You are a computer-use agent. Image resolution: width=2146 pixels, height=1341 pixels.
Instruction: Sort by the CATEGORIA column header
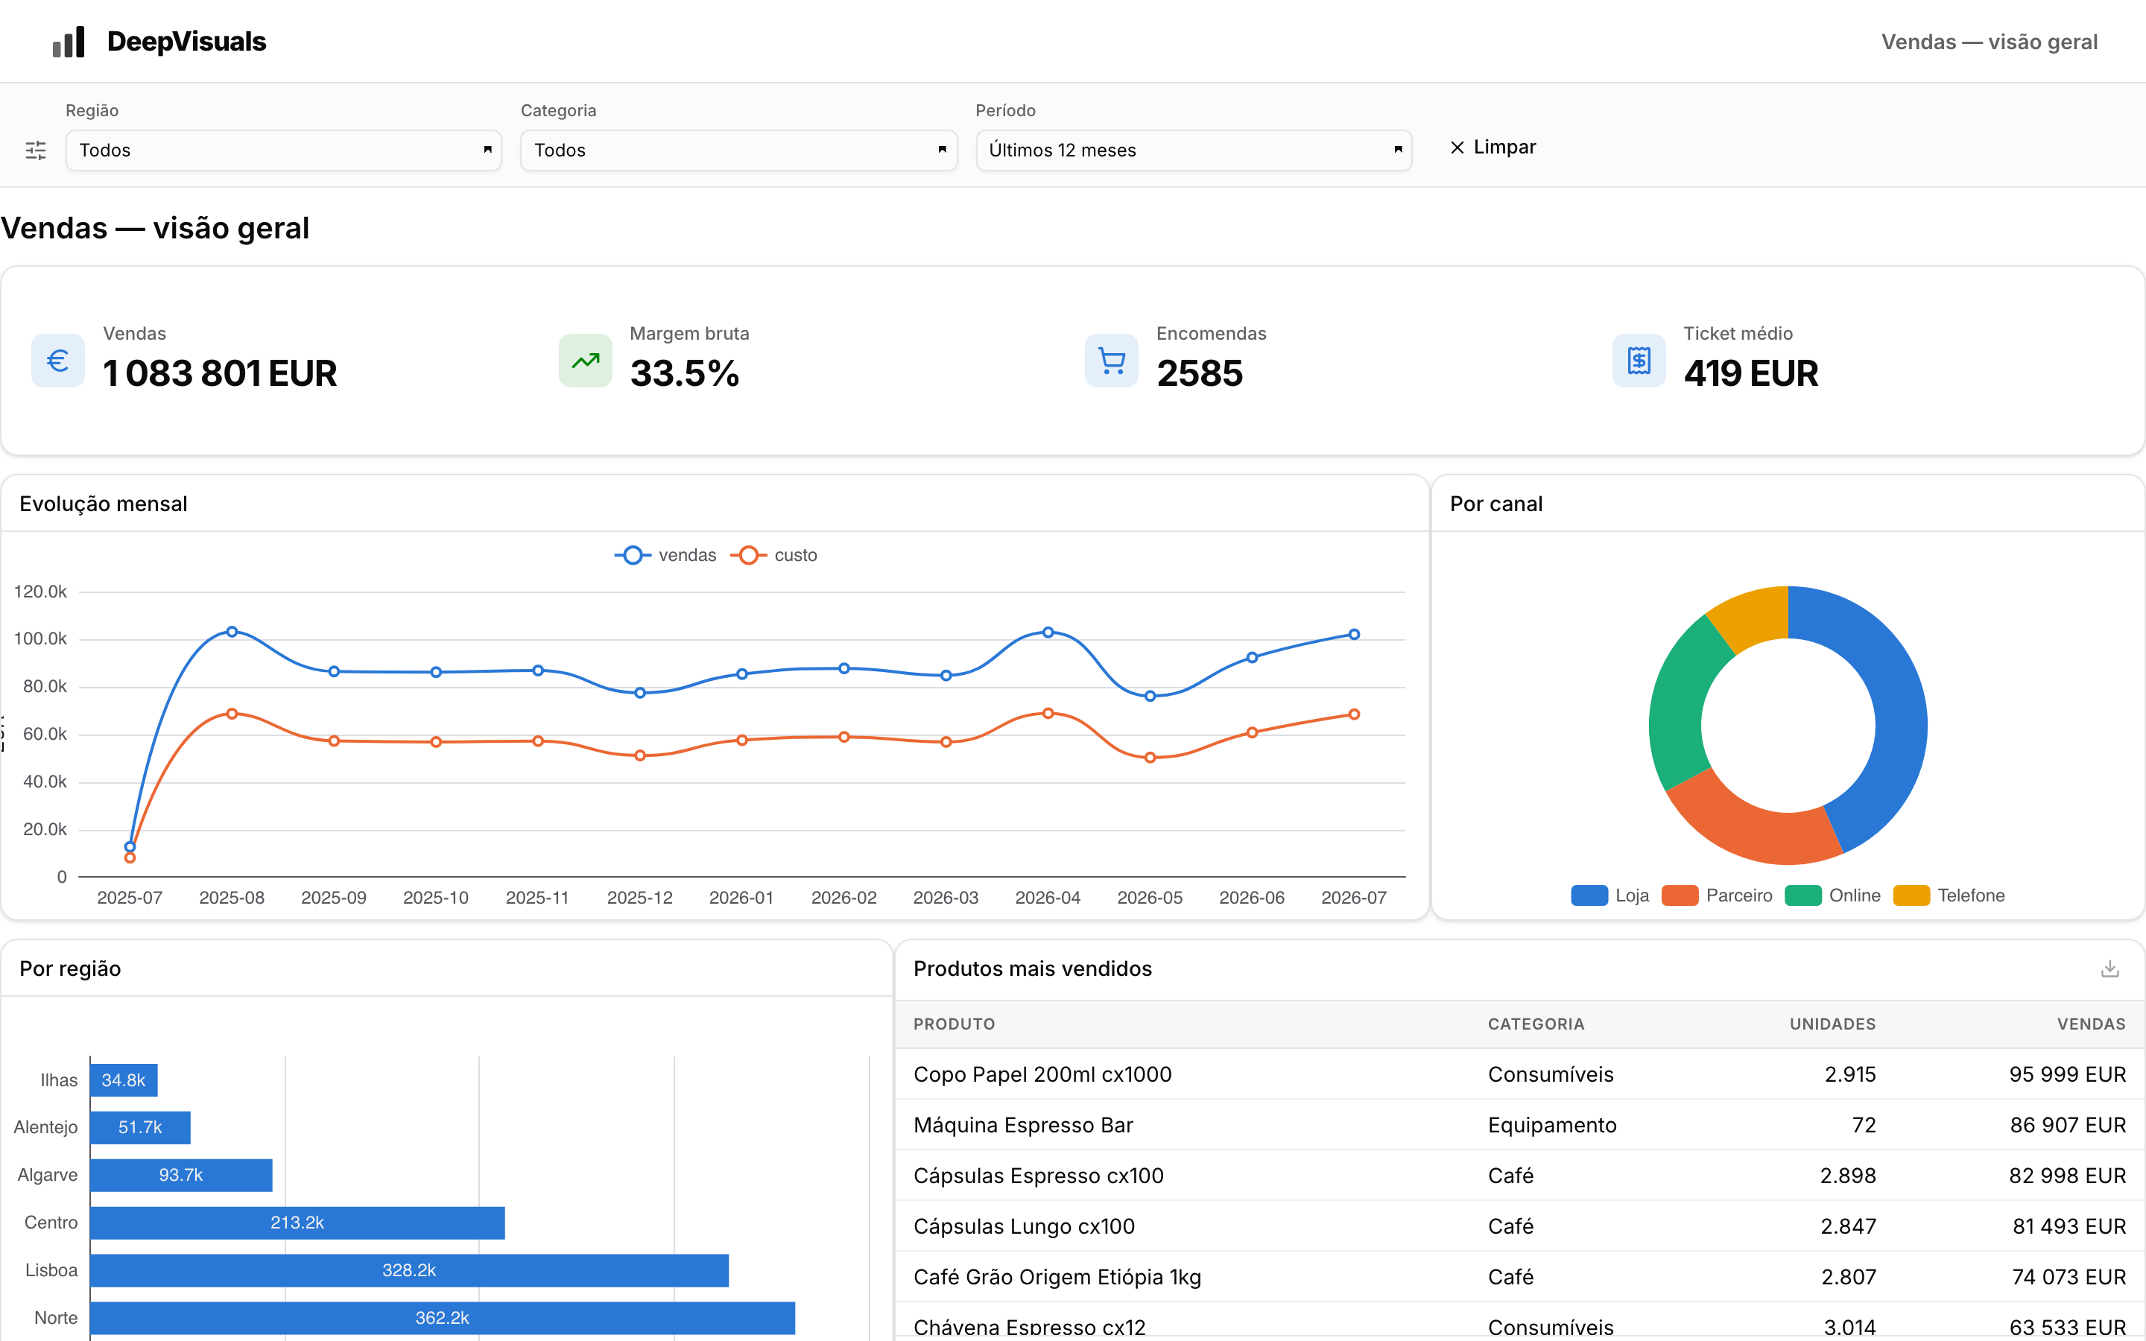click(1536, 1024)
